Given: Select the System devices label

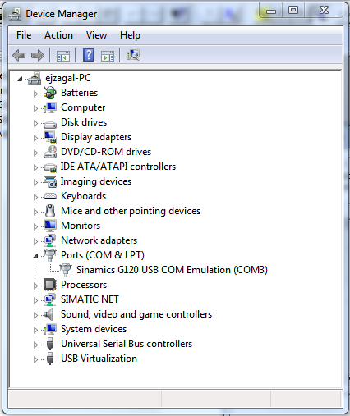Looking at the screenshot, I should (x=94, y=329).
